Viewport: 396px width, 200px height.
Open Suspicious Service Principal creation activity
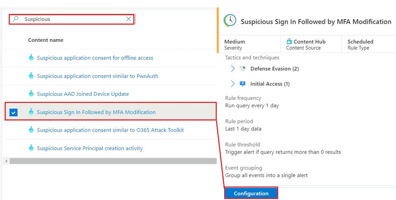point(90,148)
